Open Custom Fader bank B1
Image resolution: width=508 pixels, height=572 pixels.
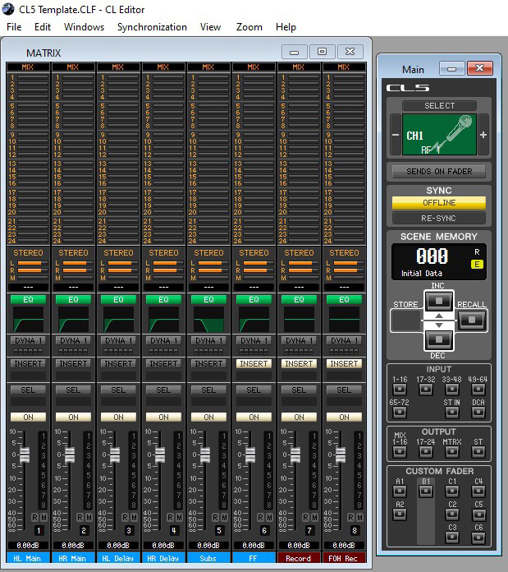tap(426, 491)
